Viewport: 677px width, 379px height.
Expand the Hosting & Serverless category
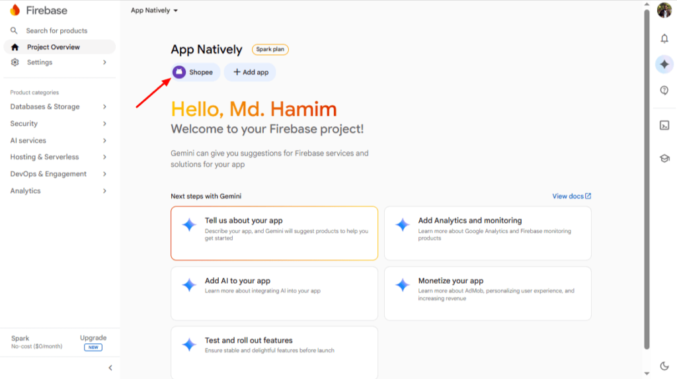[x=58, y=157]
